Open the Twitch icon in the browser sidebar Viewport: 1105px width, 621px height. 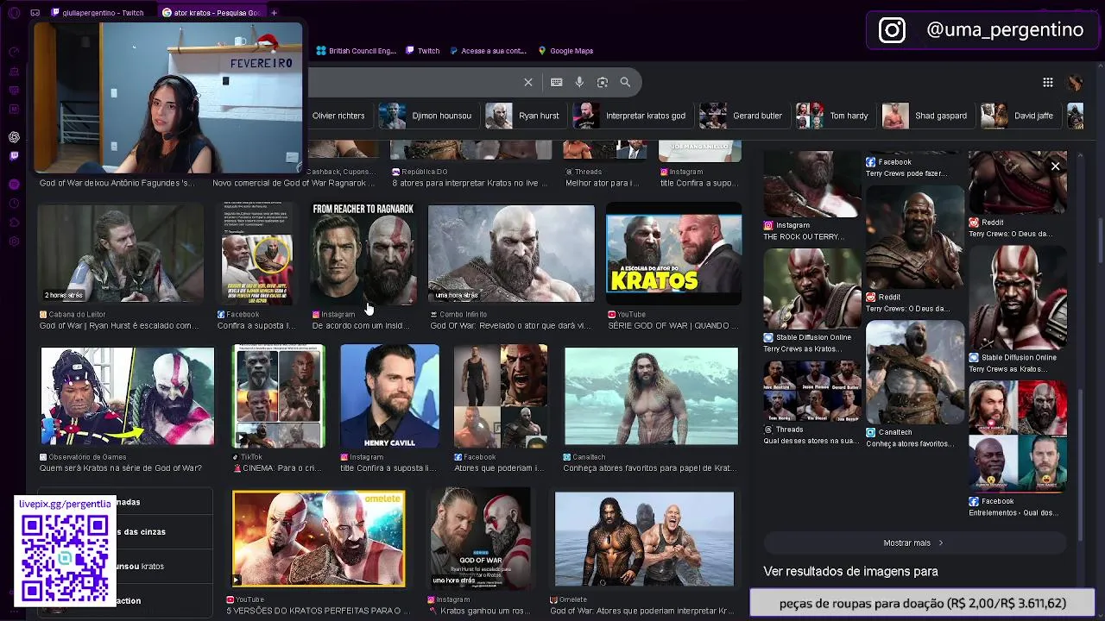point(14,156)
